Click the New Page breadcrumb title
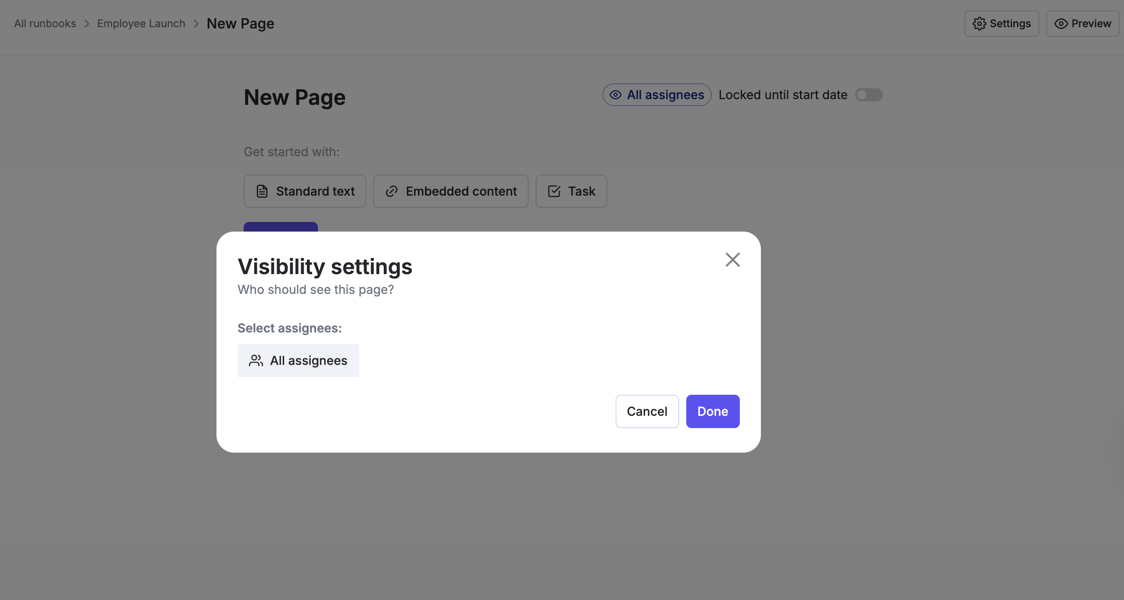1124x600 pixels. tap(240, 24)
